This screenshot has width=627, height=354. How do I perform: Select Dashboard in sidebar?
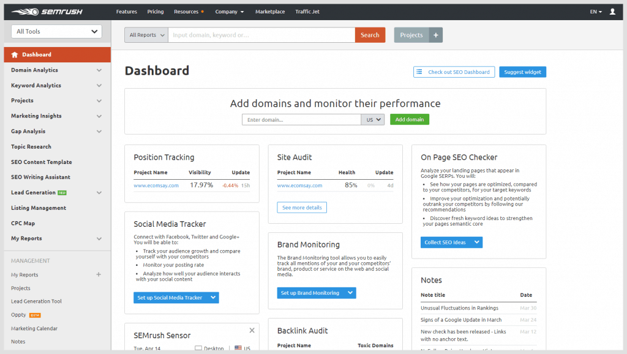coord(57,54)
